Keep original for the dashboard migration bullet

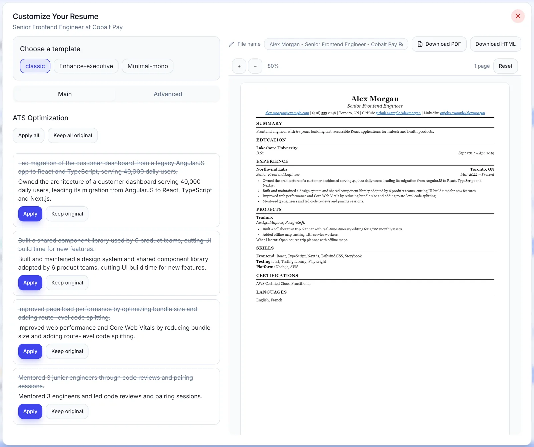coord(67,214)
